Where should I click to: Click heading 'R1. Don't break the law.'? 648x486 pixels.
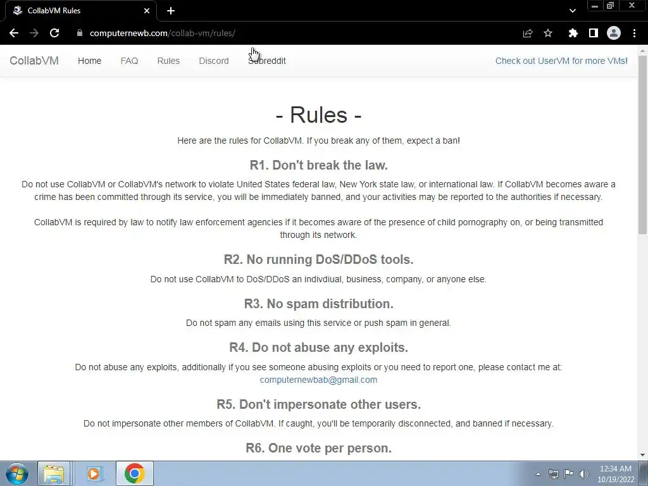tap(319, 165)
